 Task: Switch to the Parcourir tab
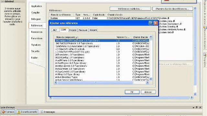(83, 30)
